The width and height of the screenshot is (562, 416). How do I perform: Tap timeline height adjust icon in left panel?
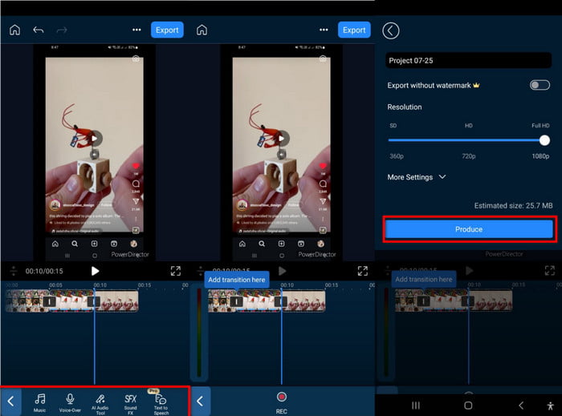[x=14, y=271]
